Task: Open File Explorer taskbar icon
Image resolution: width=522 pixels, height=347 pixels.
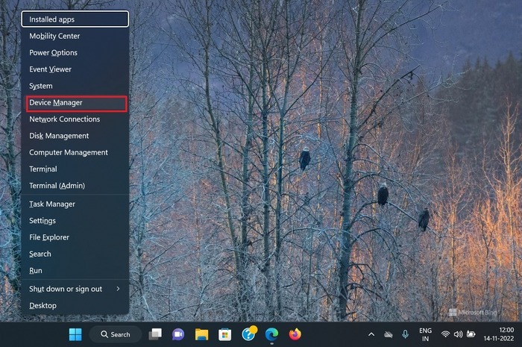Action: coord(201,334)
